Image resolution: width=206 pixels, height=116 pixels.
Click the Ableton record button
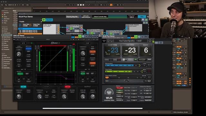[x=83, y=5]
